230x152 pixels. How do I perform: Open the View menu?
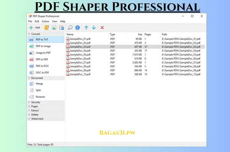click(x=54, y=21)
